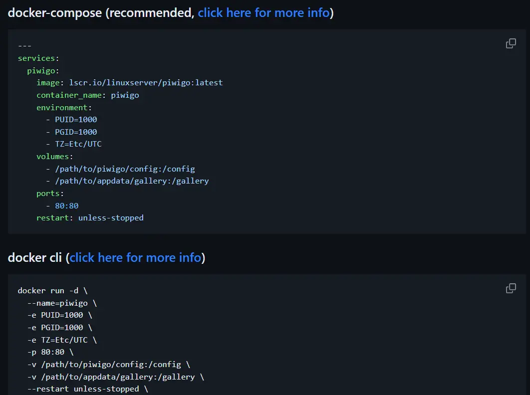Copy the docker-compose YAML code block
Screen dimensions: 530x395
(x=511, y=43)
